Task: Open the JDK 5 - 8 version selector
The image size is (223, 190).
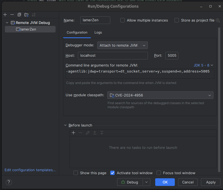Action: coord(203,65)
